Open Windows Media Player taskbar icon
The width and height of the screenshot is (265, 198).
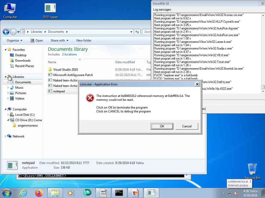pyautogui.click(x=71, y=193)
